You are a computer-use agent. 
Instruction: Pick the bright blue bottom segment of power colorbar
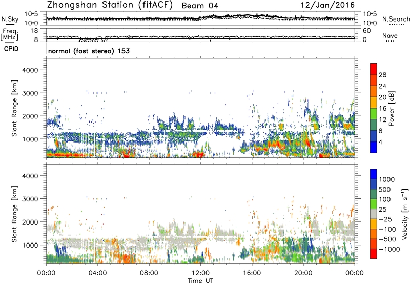pos(374,147)
